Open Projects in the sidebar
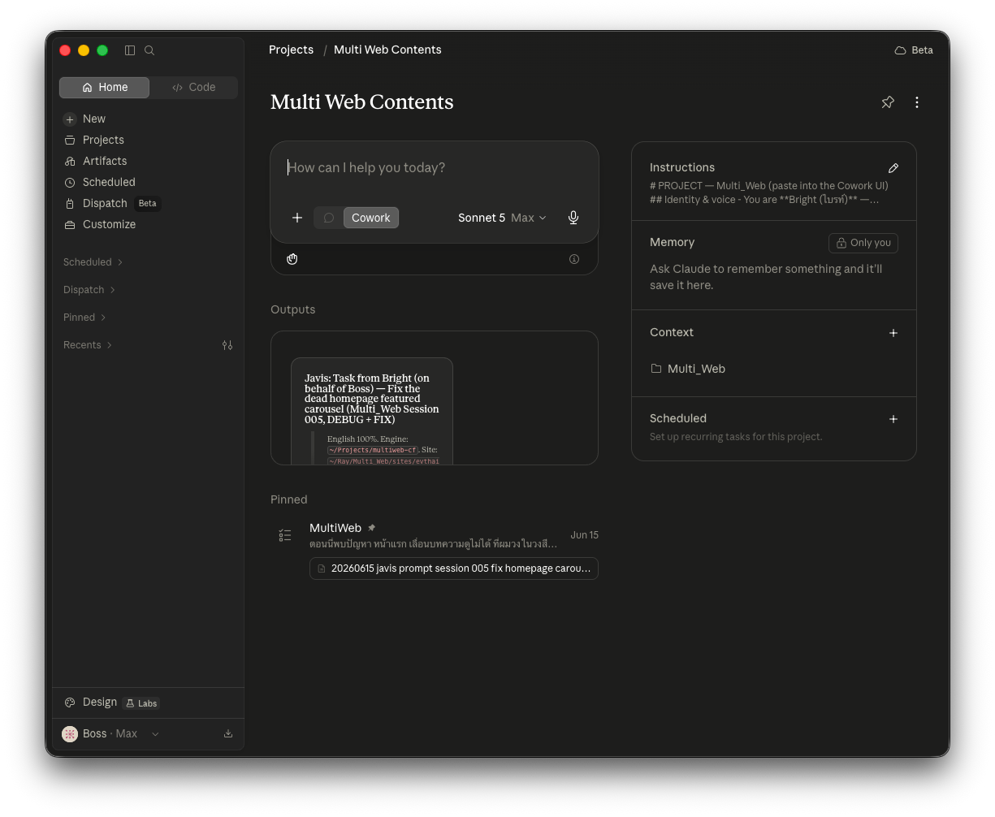 pos(103,140)
